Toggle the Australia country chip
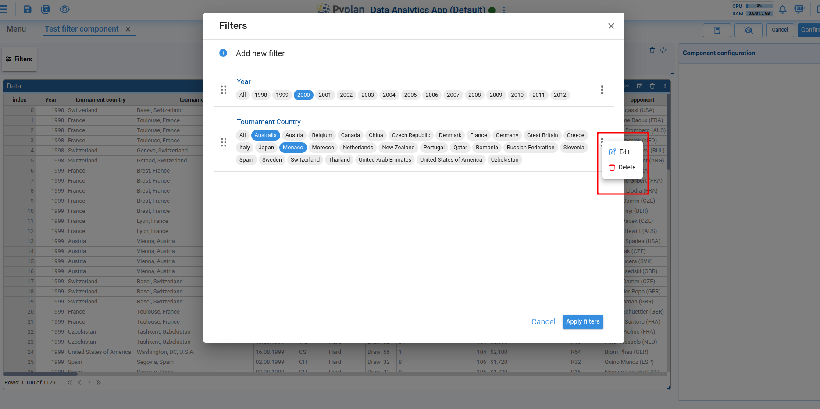The image size is (820, 409). coord(265,135)
